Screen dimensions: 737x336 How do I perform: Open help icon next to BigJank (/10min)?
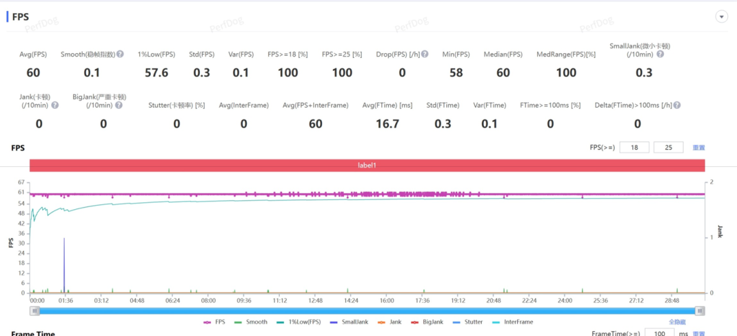(119, 105)
